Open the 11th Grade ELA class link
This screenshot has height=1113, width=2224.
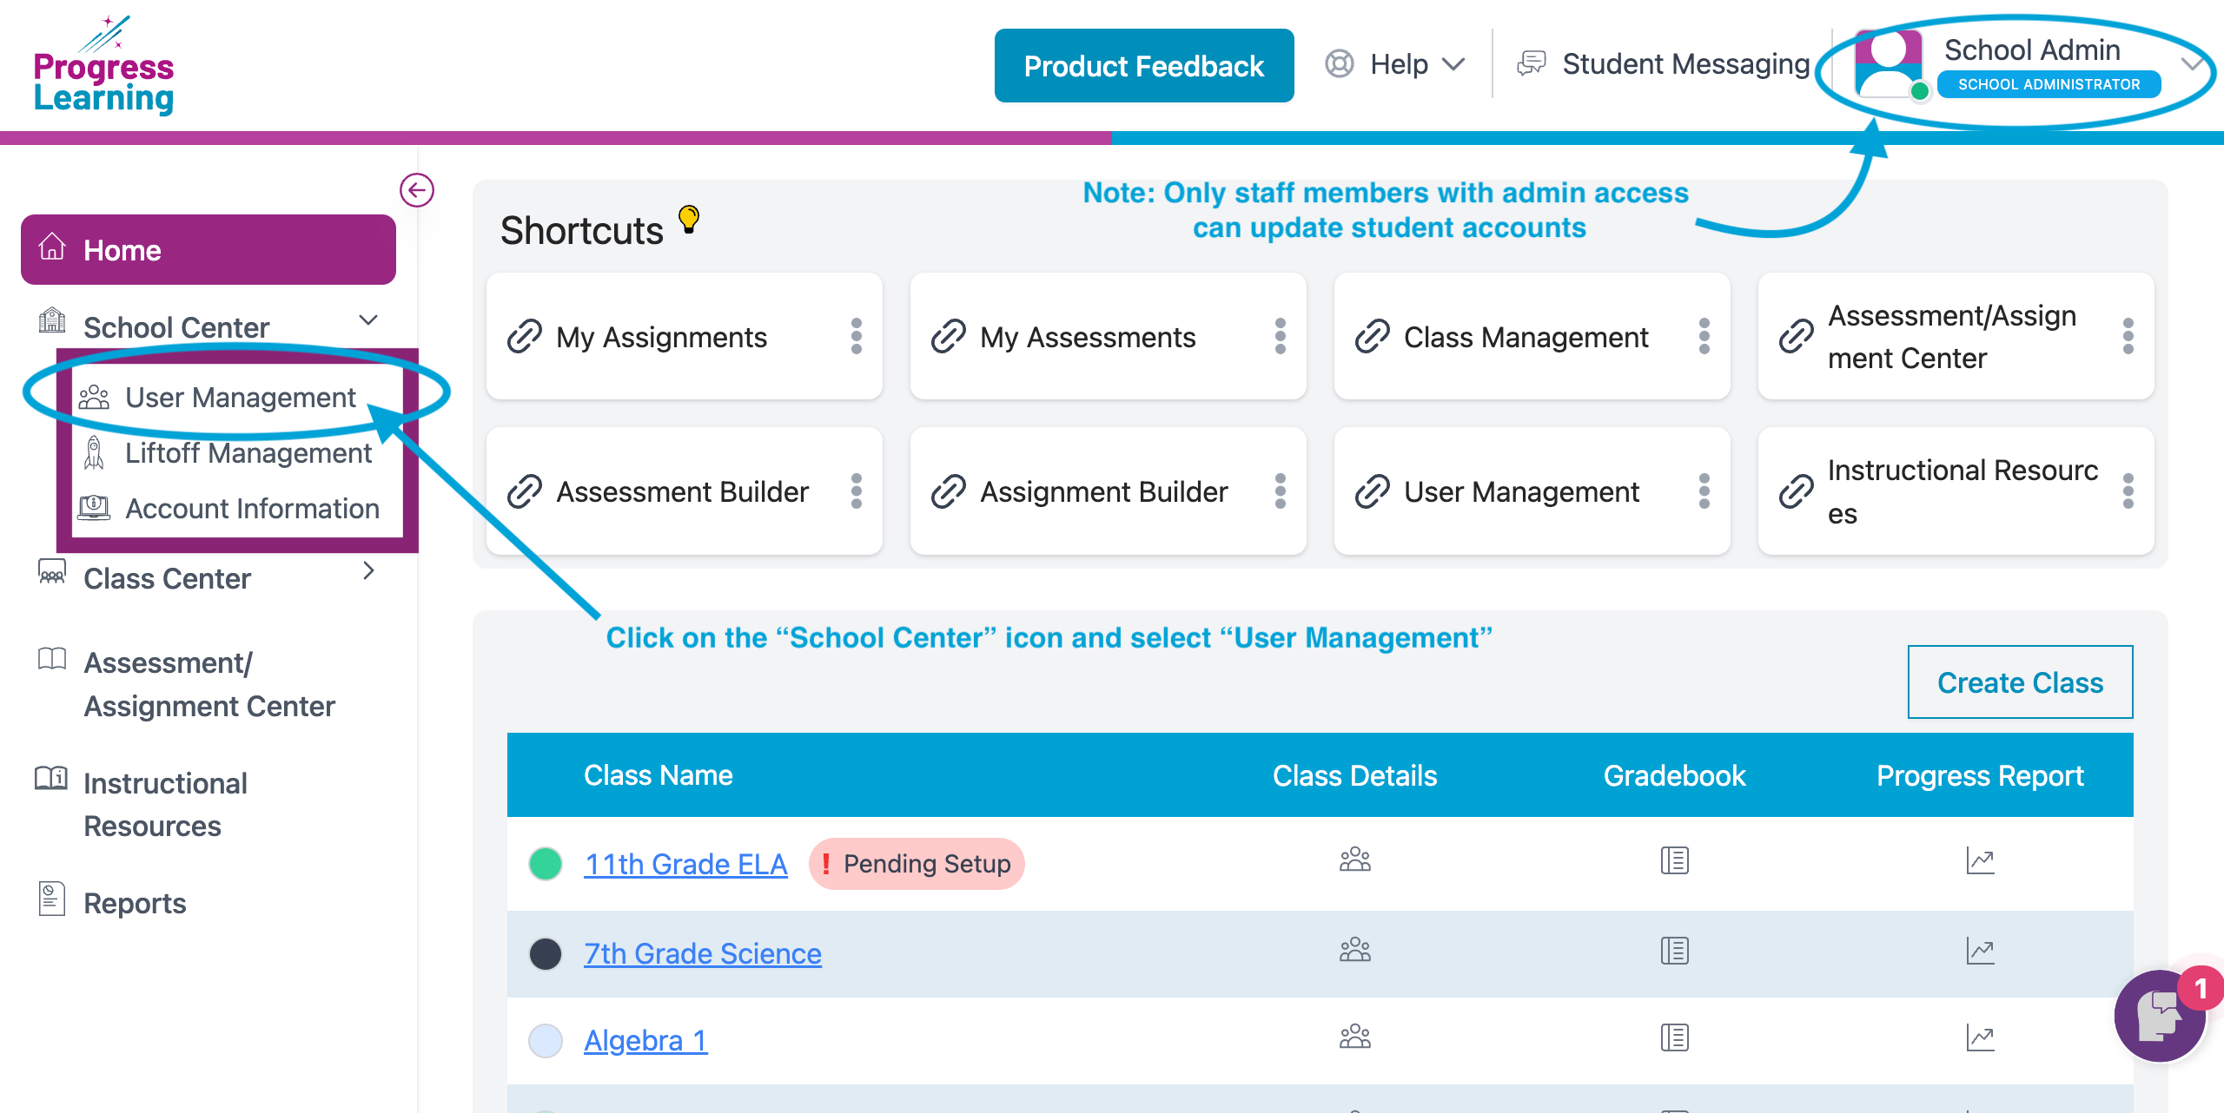click(x=685, y=864)
